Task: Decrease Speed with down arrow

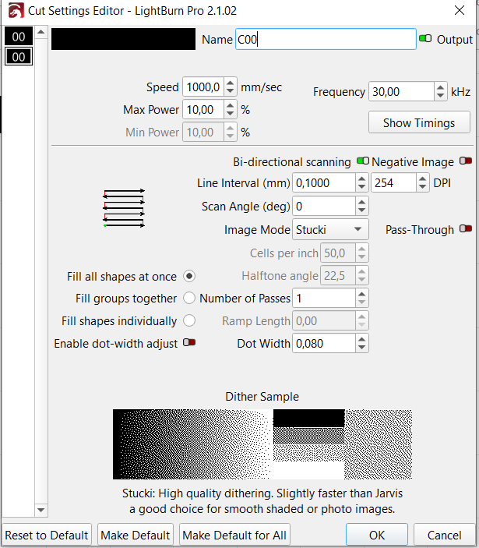Action: [x=230, y=91]
